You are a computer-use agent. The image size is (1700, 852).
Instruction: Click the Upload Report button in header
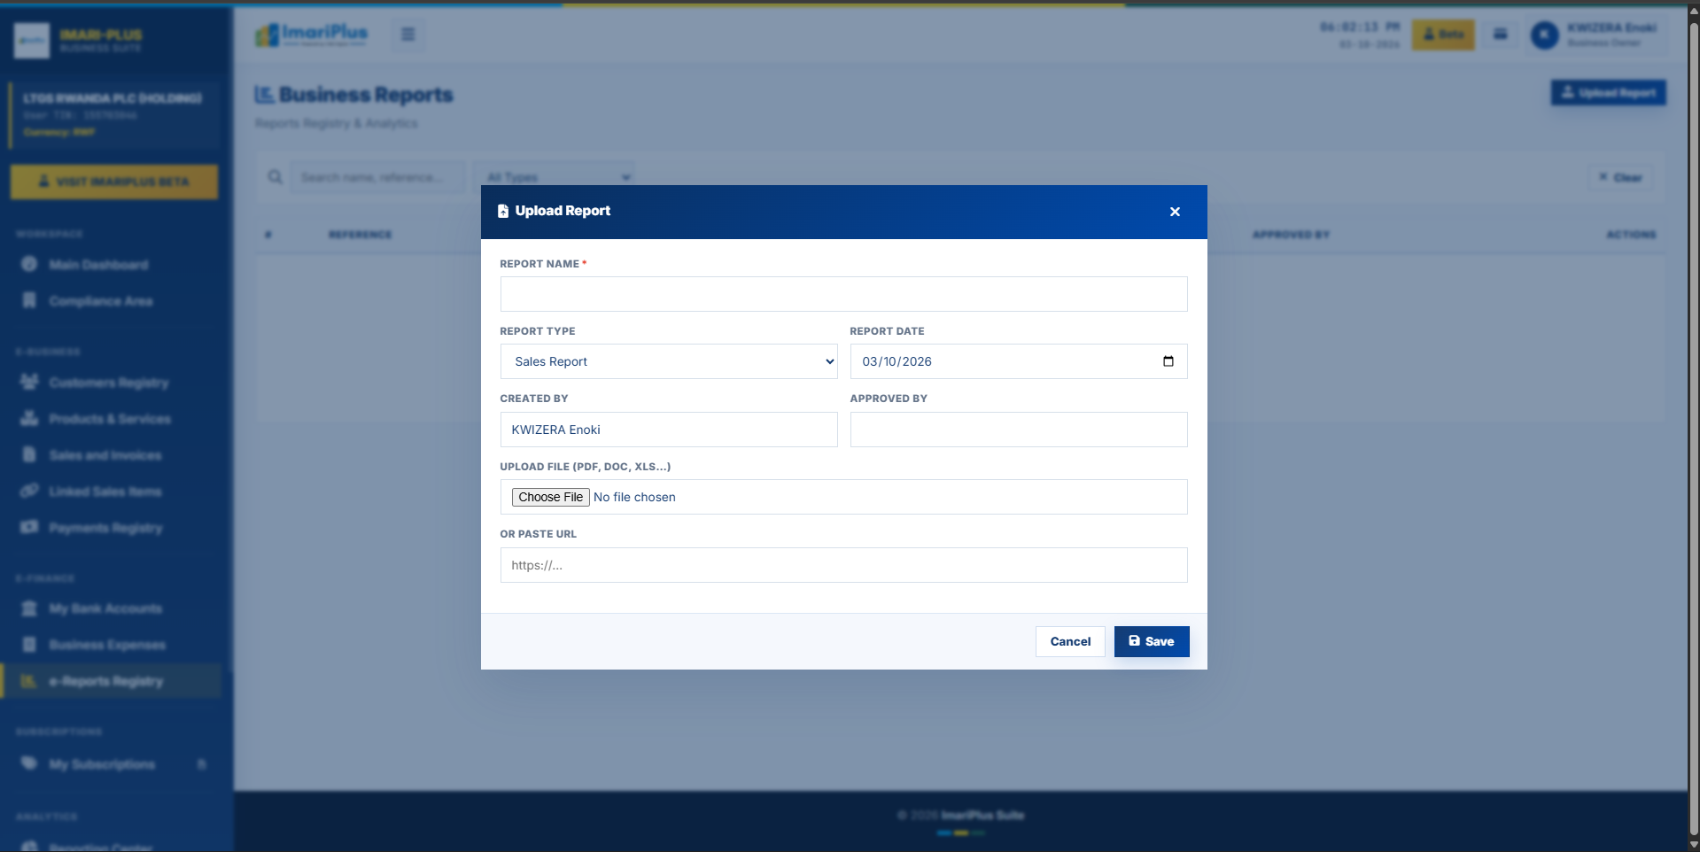pyautogui.click(x=1608, y=93)
